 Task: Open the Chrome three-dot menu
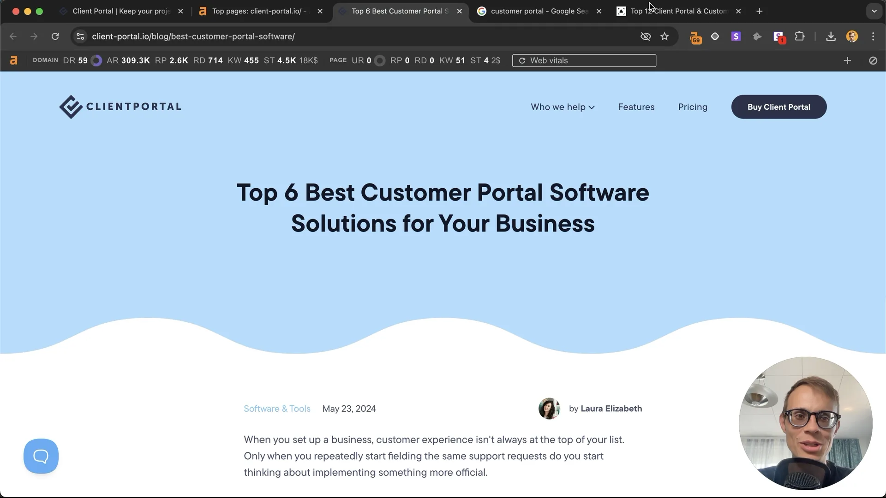(x=873, y=36)
